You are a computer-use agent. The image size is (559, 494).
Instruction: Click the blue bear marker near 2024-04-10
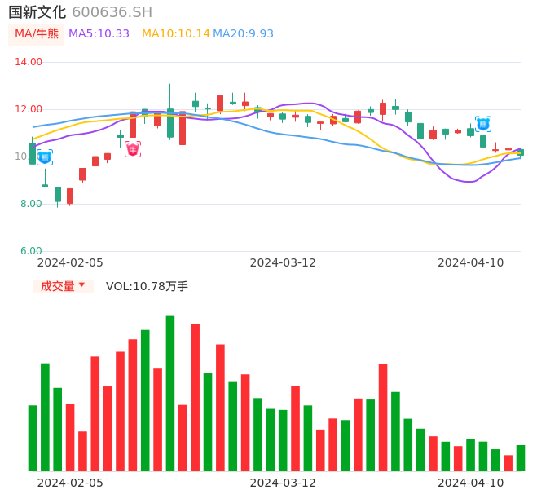point(483,124)
